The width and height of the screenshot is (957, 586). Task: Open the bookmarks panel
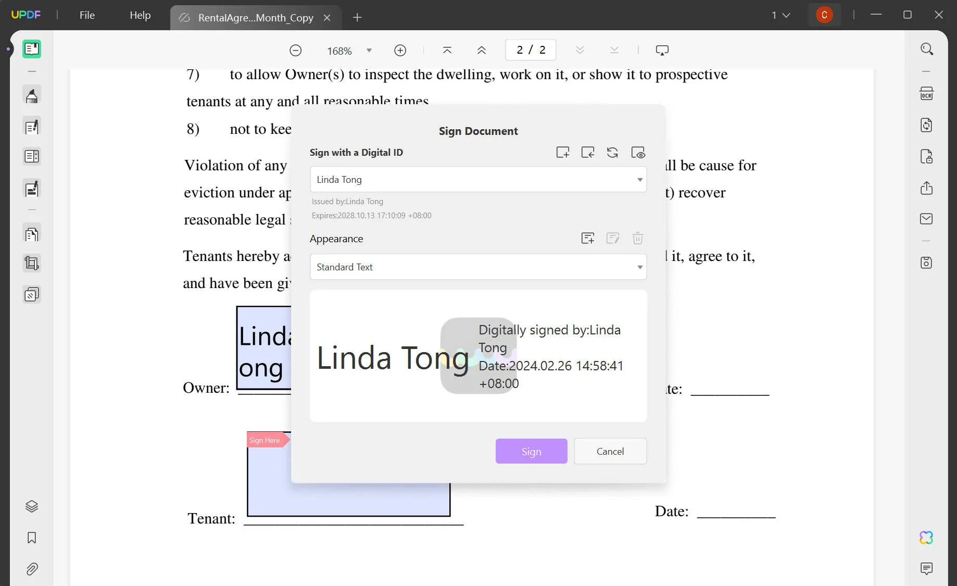pyautogui.click(x=32, y=538)
